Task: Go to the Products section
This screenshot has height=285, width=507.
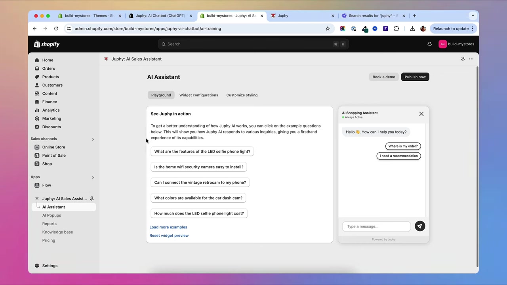Action: (x=50, y=77)
